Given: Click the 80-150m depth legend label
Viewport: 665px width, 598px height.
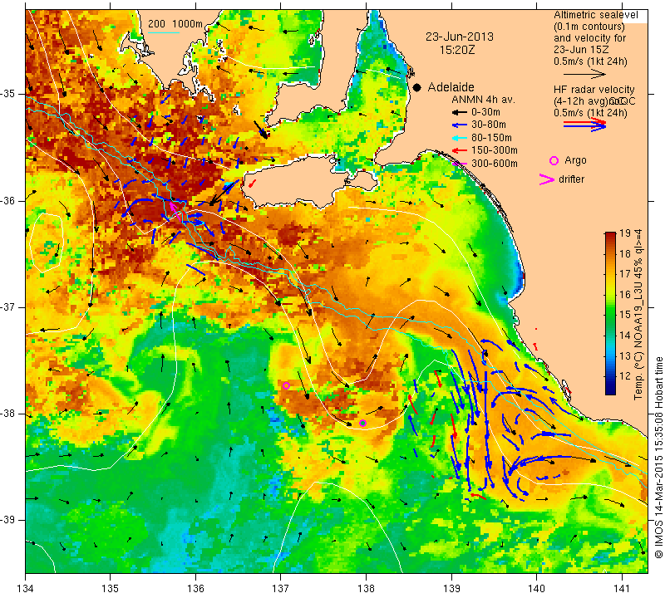Looking at the screenshot, I should click(x=491, y=138).
